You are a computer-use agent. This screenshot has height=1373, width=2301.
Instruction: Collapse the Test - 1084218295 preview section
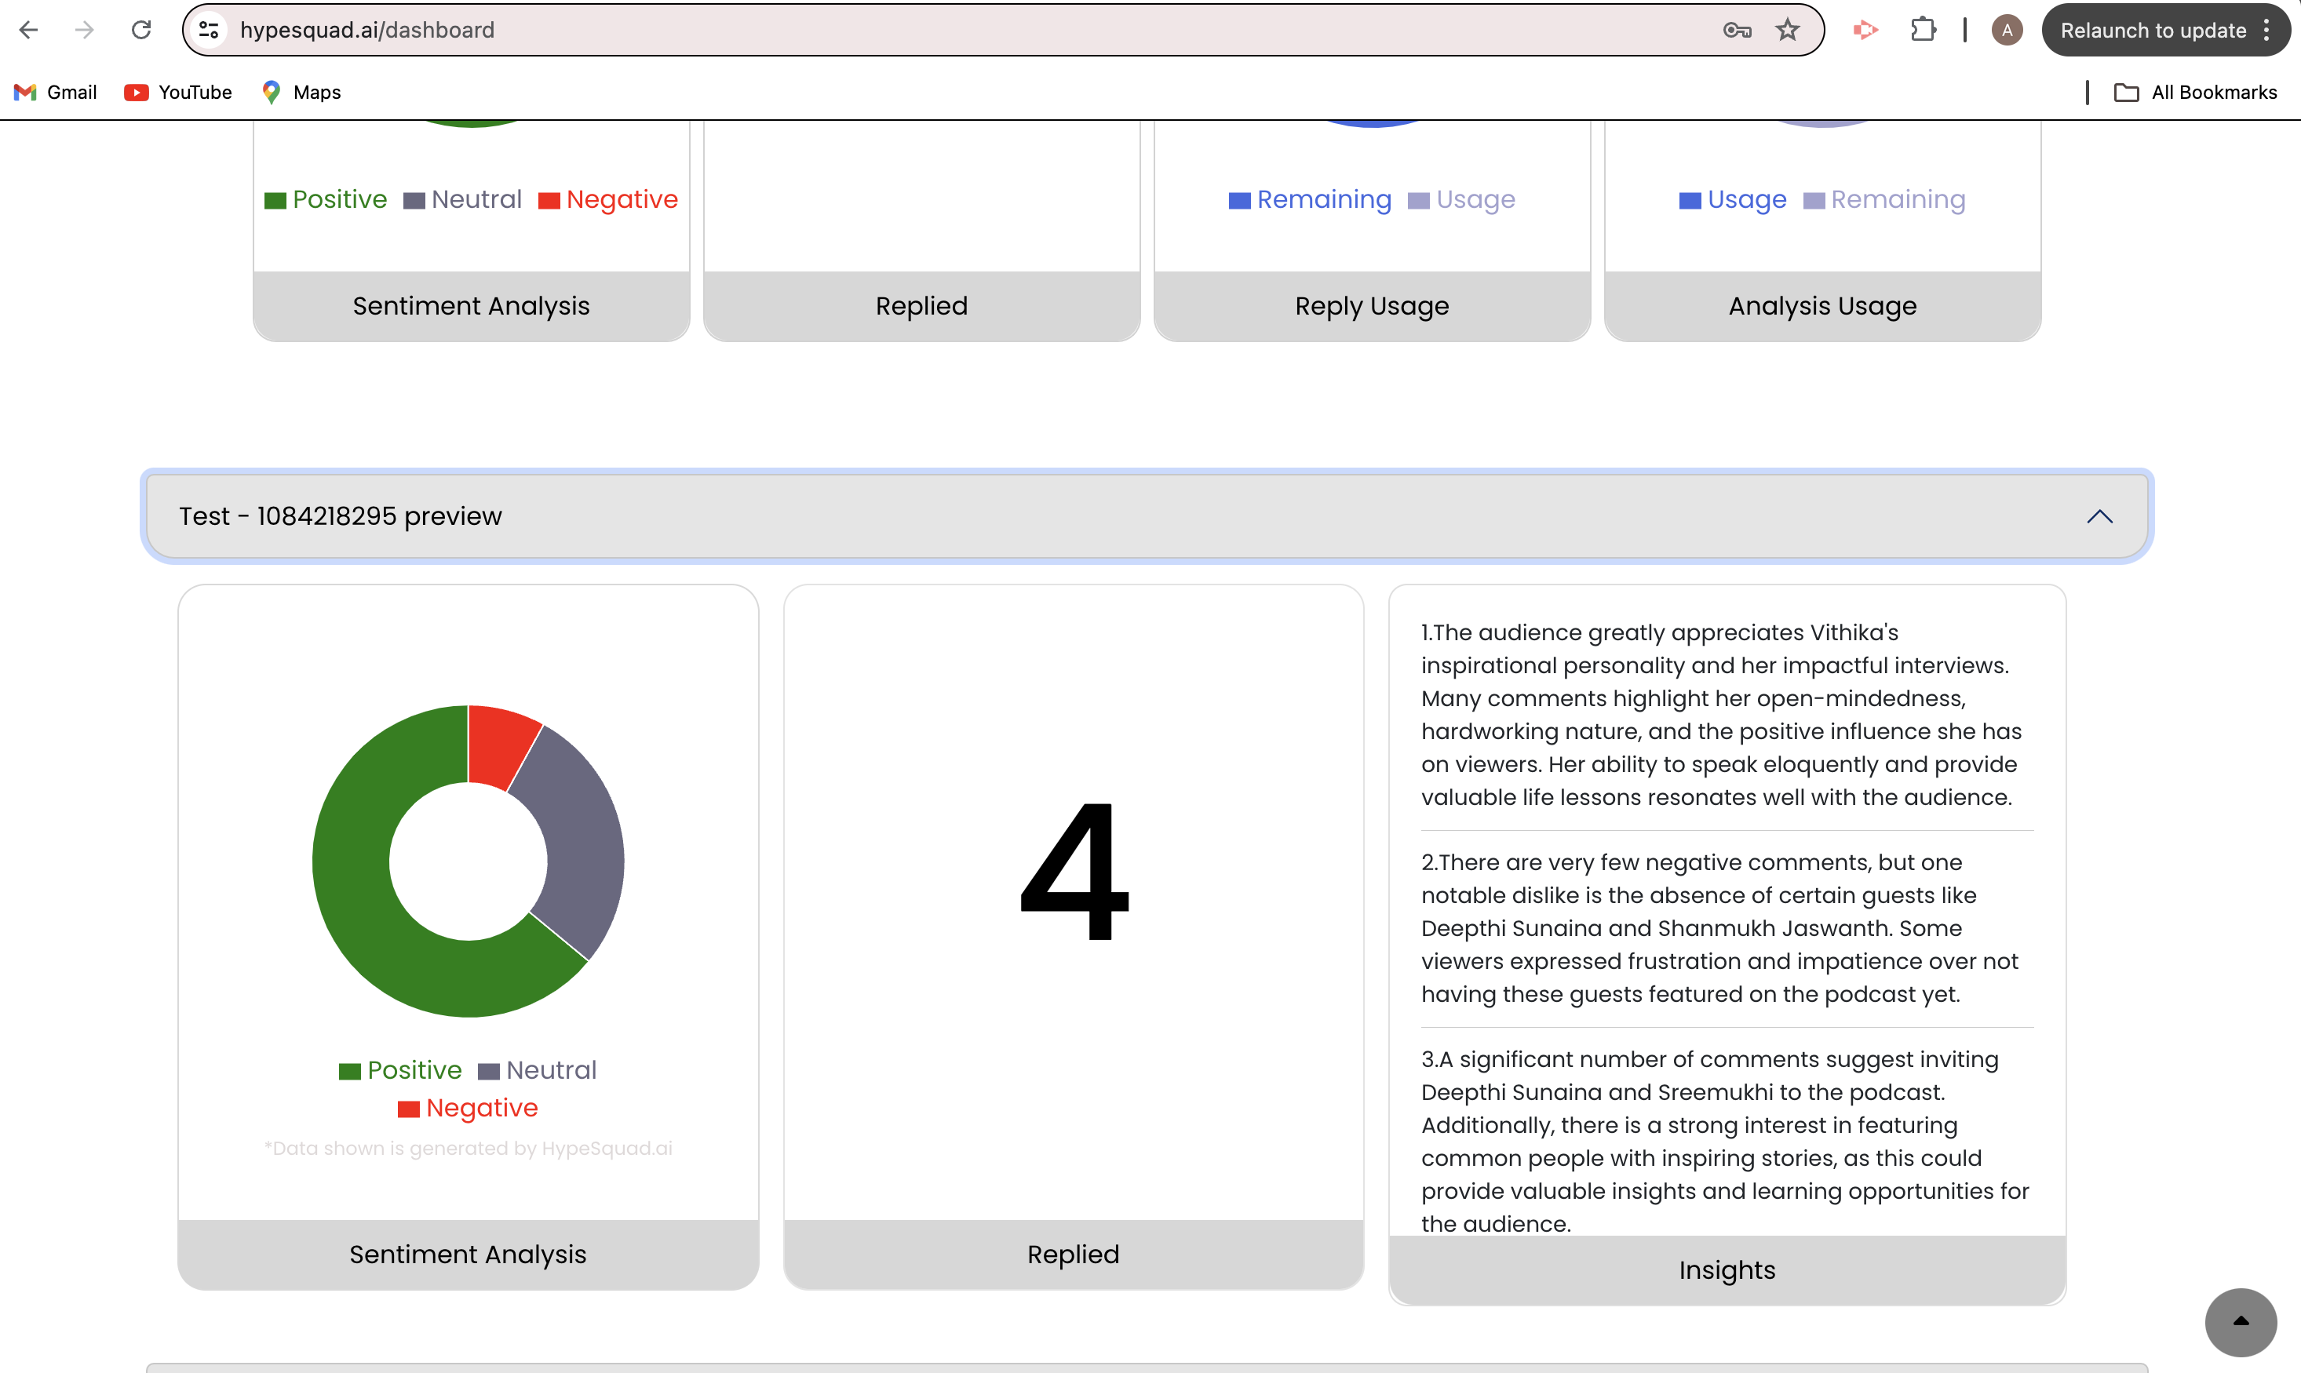tap(2099, 516)
